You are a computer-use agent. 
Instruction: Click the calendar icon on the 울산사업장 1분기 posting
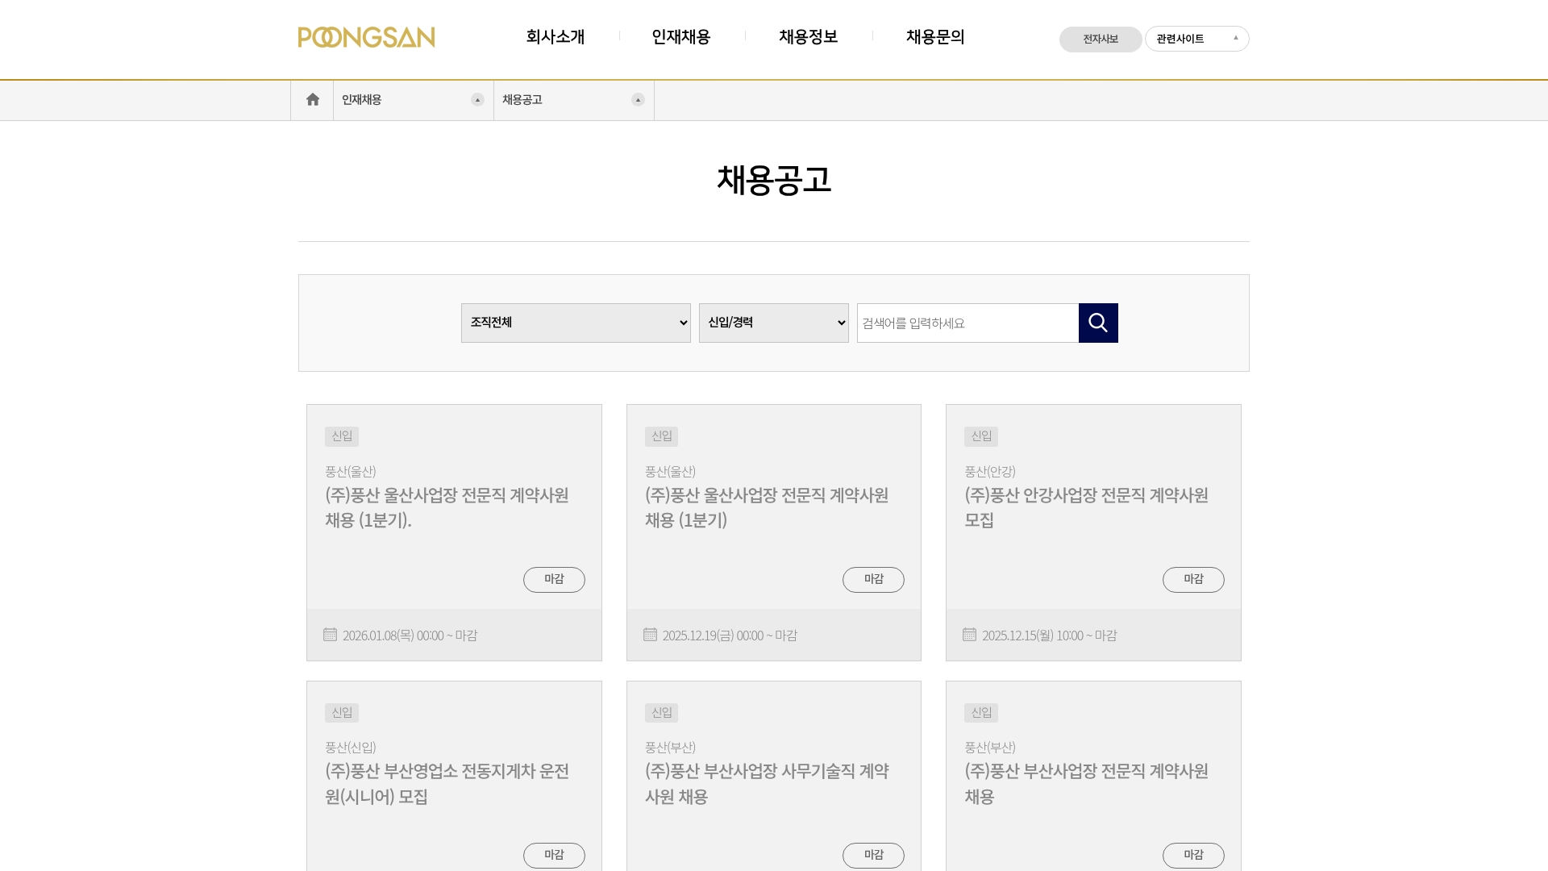point(330,635)
